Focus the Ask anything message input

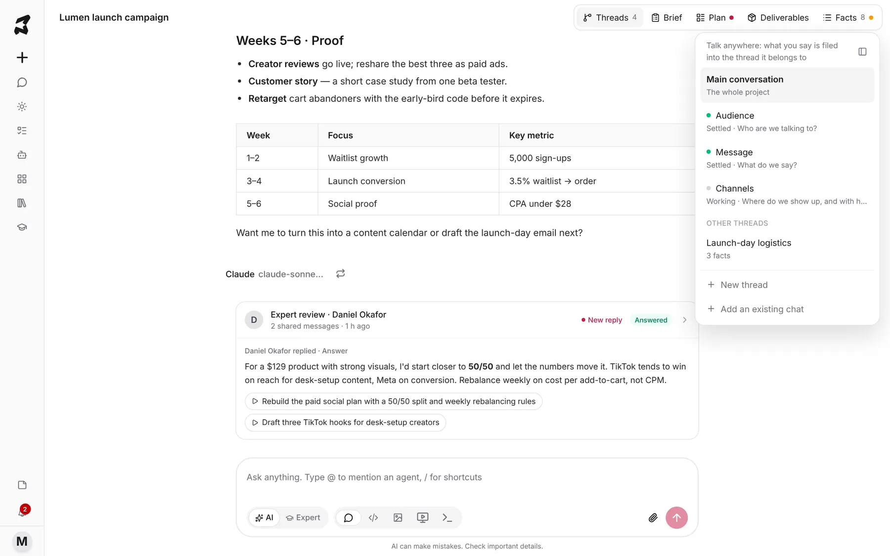[467, 477]
